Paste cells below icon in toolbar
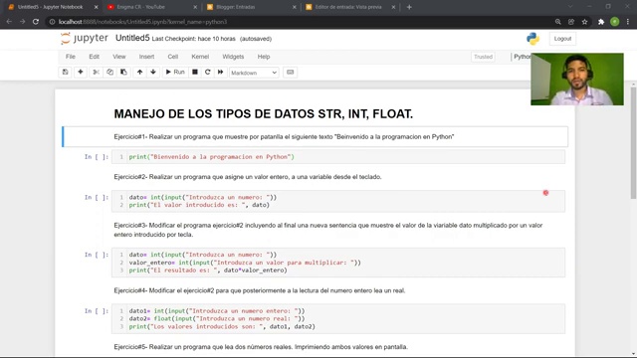 point(123,73)
